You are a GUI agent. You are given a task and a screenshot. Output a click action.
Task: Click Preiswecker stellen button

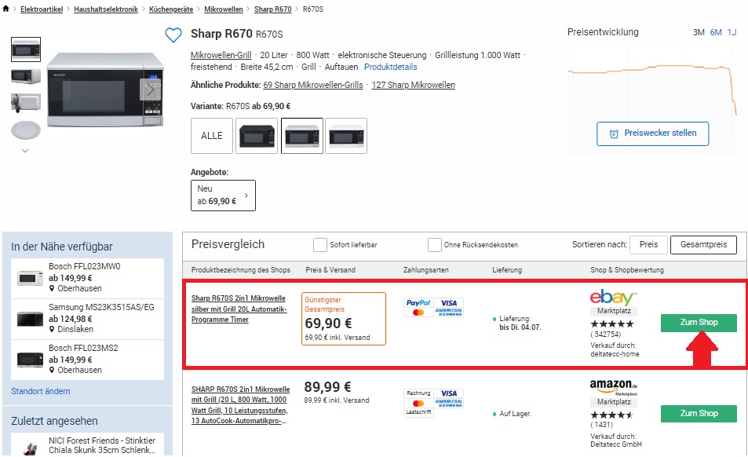point(652,133)
